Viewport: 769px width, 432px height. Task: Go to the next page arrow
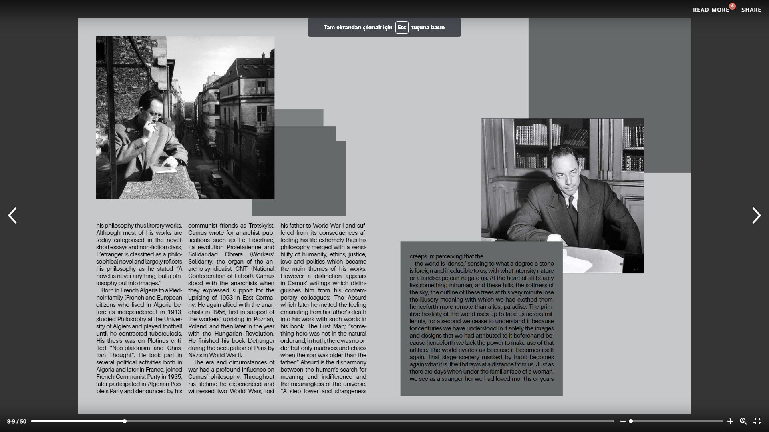tap(756, 216)
